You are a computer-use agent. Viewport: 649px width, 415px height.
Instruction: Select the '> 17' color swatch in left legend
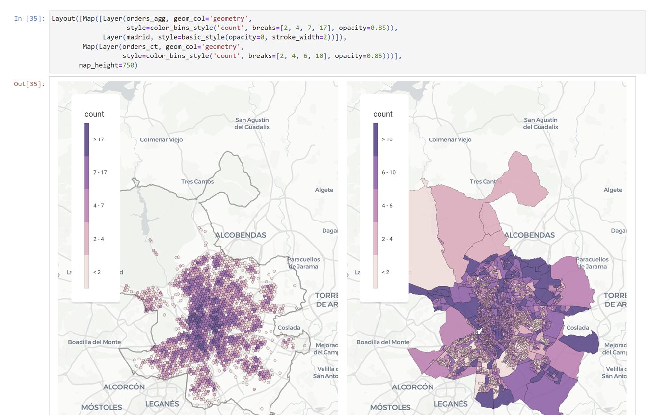(87, 139)
